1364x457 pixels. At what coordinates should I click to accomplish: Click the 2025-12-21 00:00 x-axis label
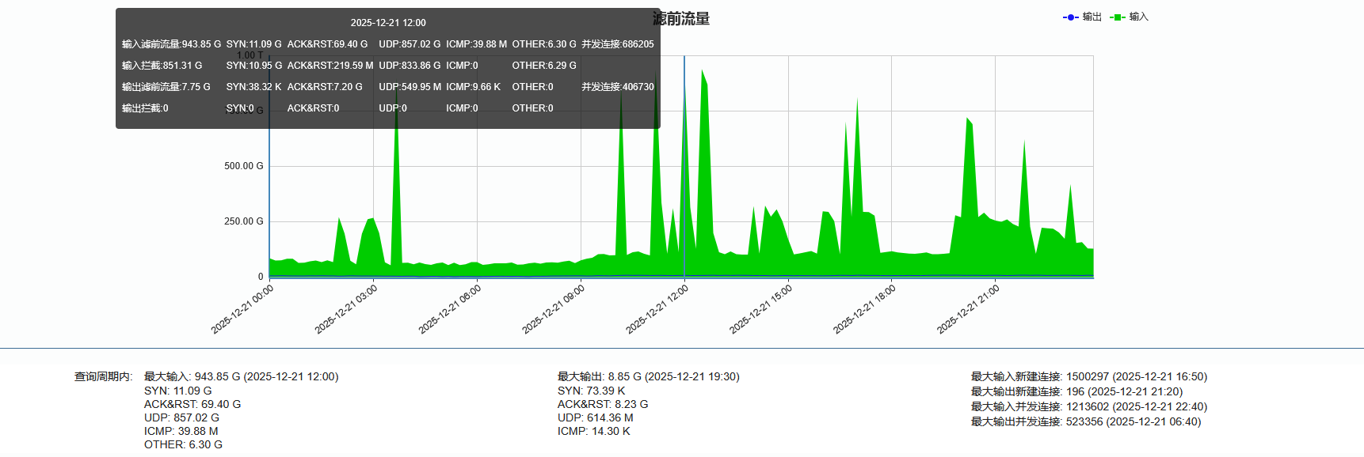coord(242,309)
